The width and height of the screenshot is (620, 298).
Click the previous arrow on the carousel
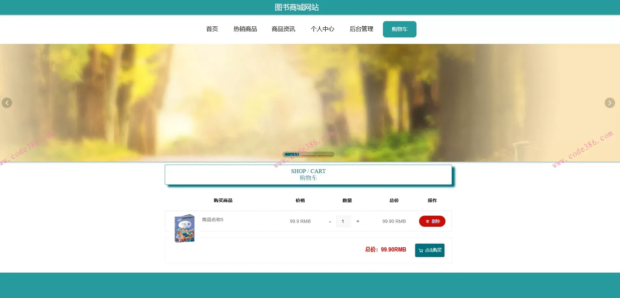click(7, 103)
